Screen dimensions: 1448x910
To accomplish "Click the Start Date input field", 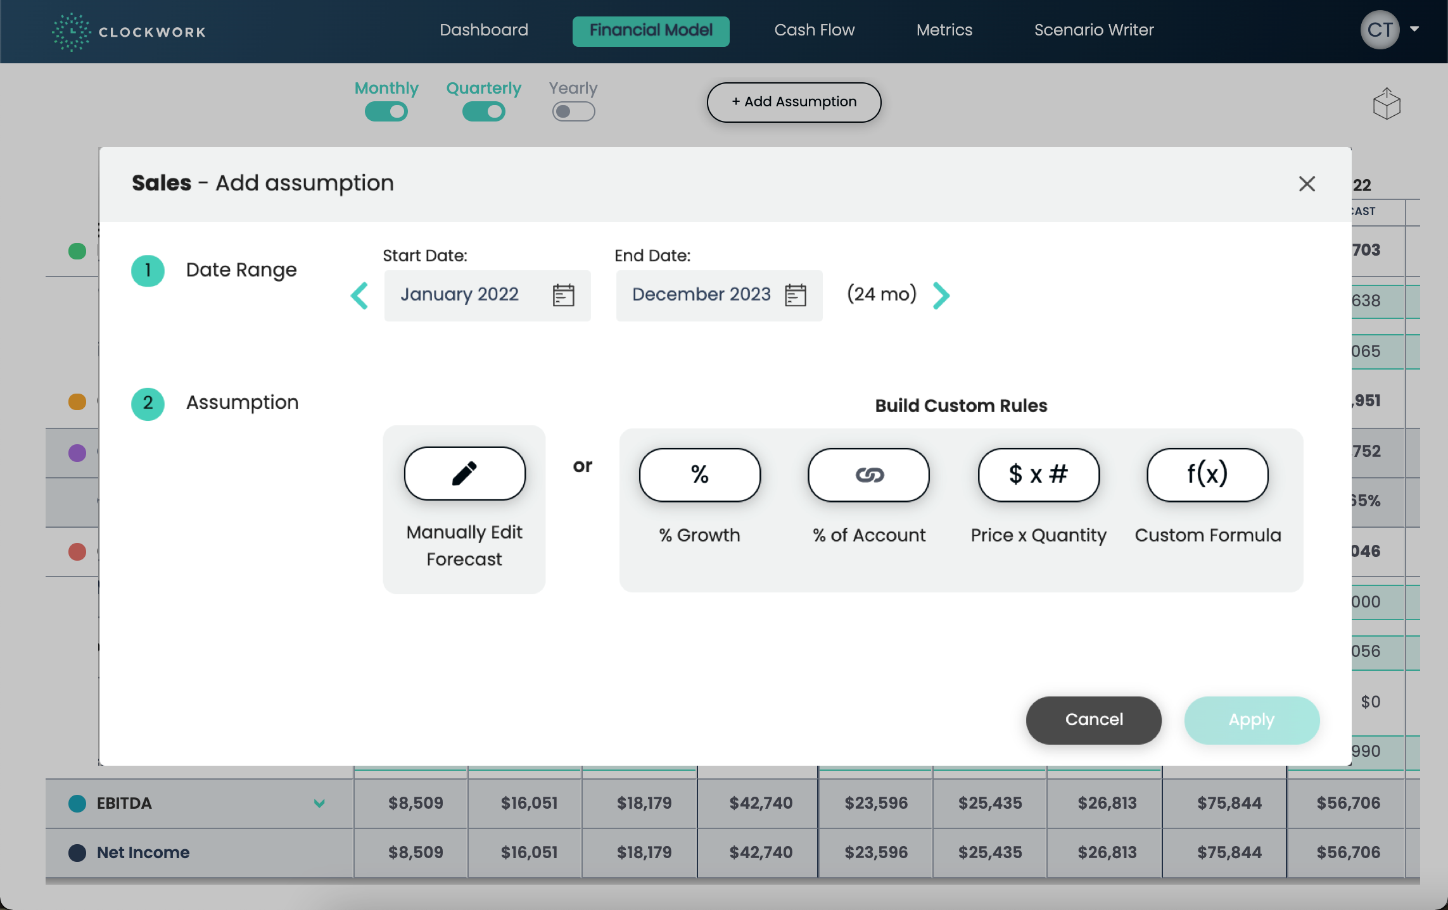I will coord(486,295).
